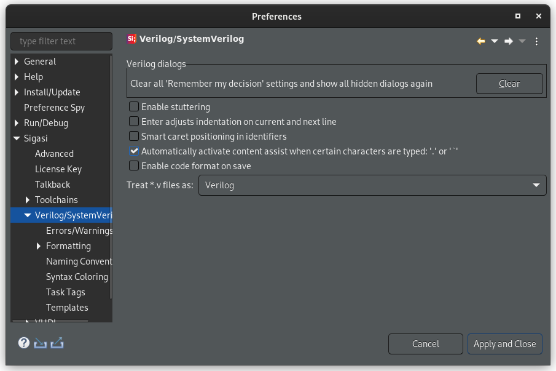The image size is (556, 371).
Task: Click the export preferences icon
Action: tap(57, 343)
